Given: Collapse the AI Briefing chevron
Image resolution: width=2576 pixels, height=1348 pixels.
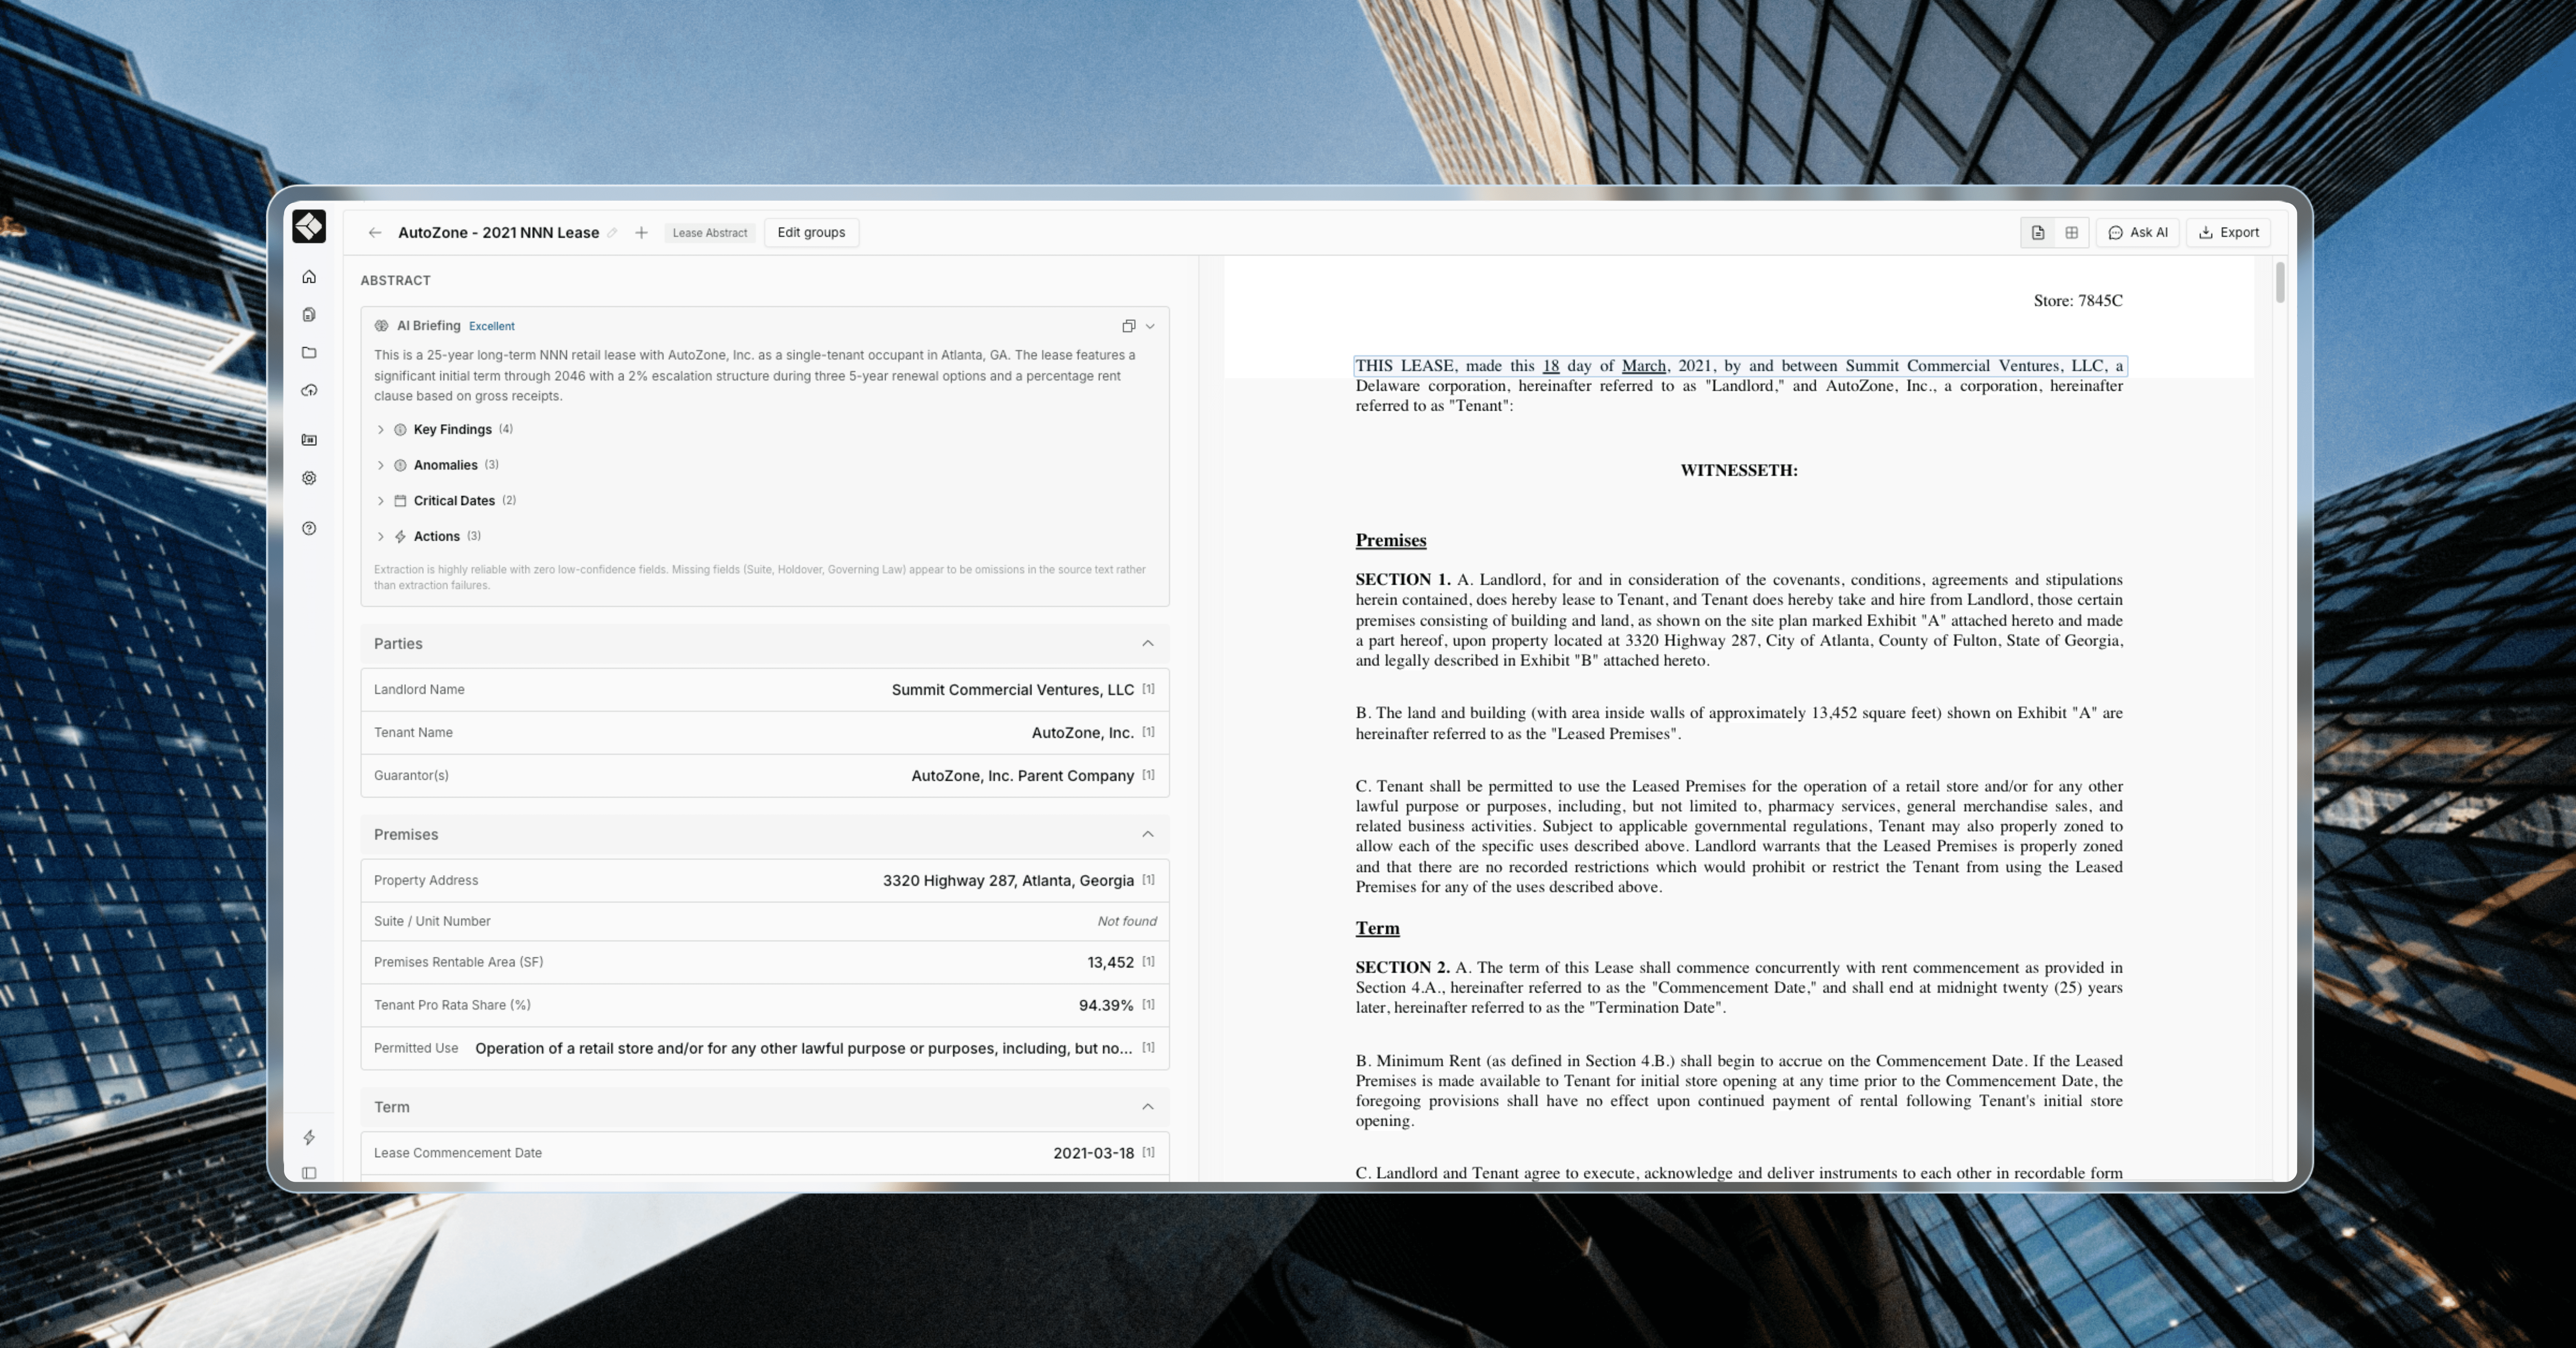Looking at the screenshot, I should [x=1150, y=326].
